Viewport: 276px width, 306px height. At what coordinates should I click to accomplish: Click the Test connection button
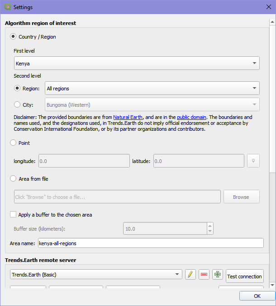pos(244,276)
